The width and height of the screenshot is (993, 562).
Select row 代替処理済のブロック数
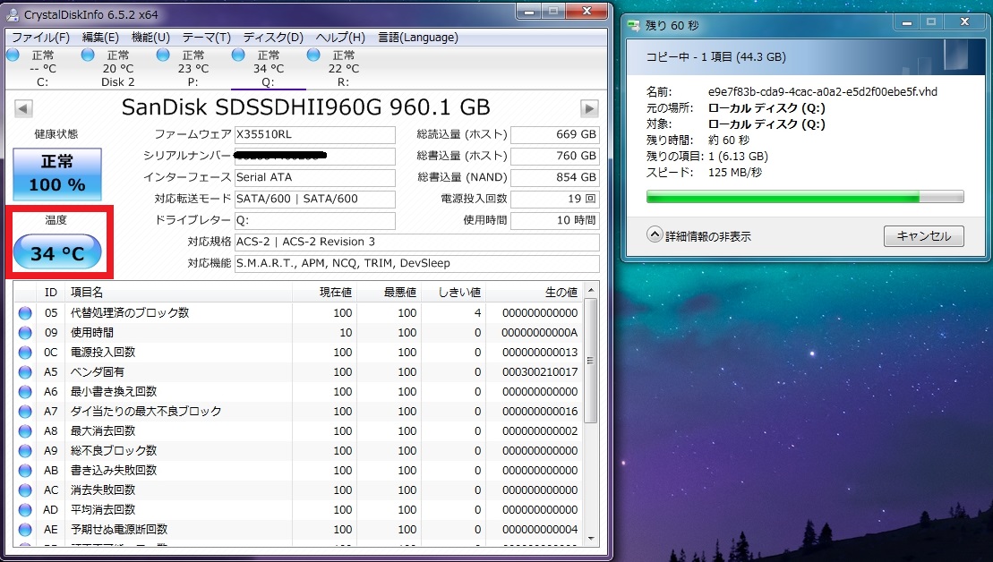(x=298, y=312)
